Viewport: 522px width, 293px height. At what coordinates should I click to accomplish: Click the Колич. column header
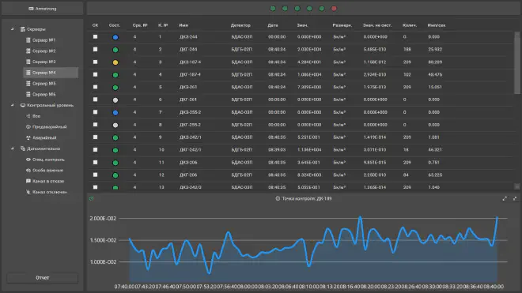[410, 25]
